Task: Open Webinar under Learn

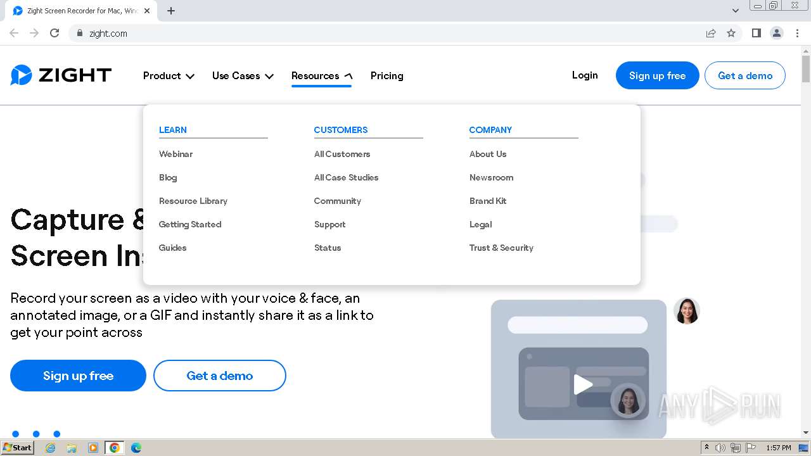Action: coord(176,154)
